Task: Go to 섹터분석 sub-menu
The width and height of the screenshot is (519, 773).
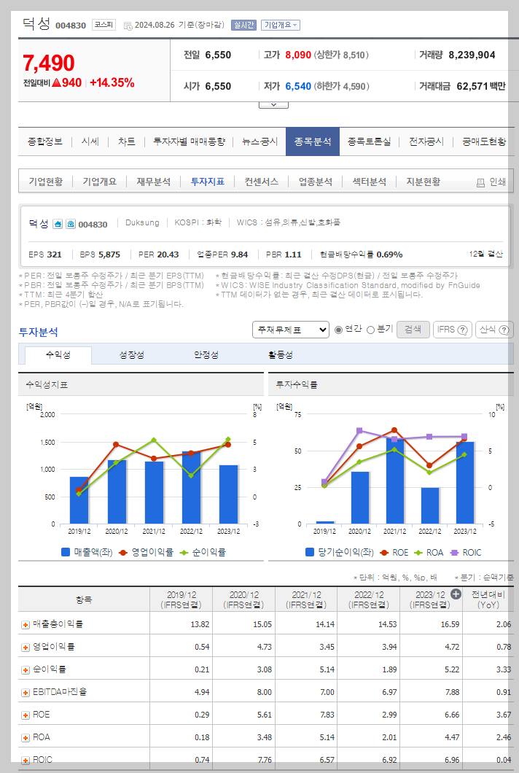Action: pos(369,182)
